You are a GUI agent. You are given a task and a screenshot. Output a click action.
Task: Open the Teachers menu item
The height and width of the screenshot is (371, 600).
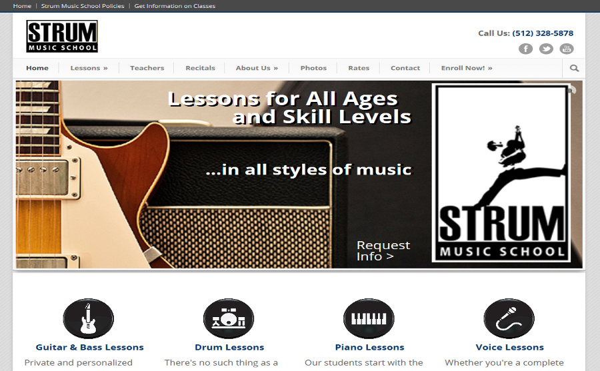point(147,68)
